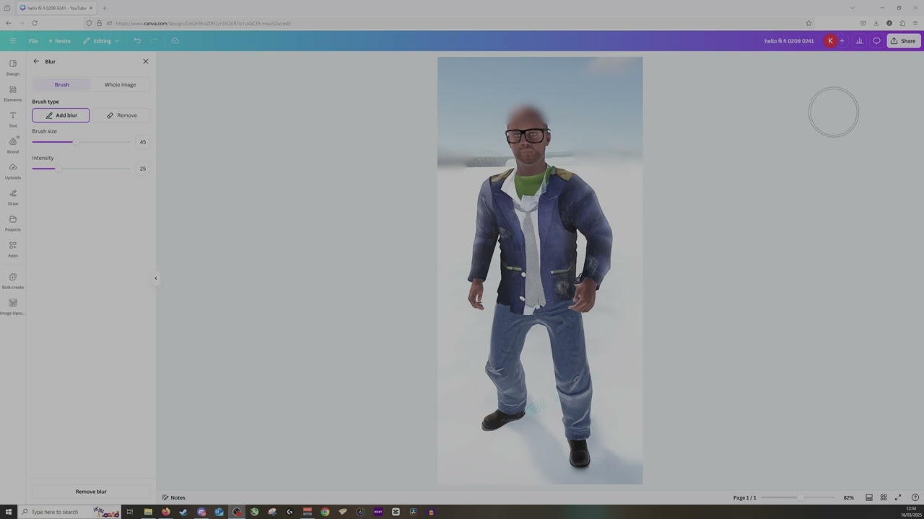
Task: Switch to the Whole image tab
Action: [120, 84]
